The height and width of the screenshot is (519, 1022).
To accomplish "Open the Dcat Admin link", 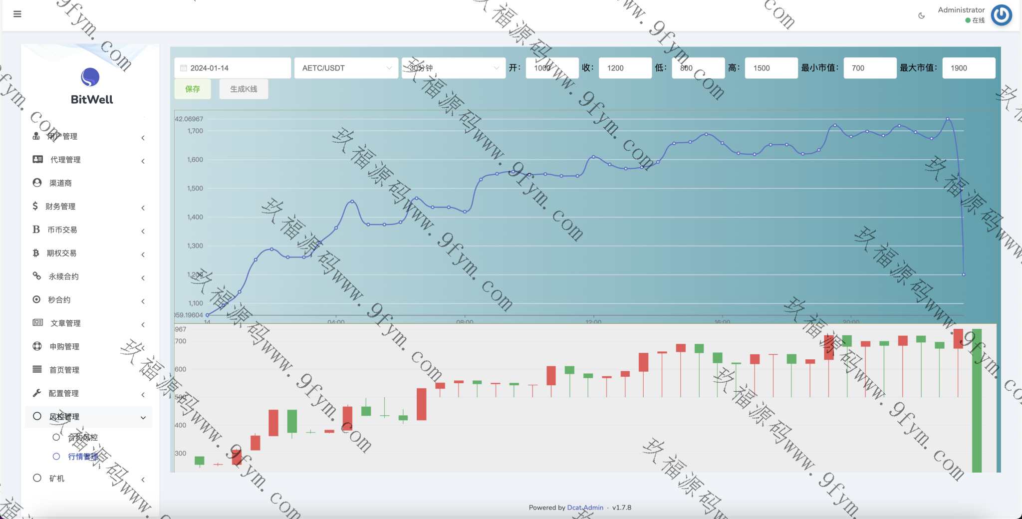I will click(585, 508).
